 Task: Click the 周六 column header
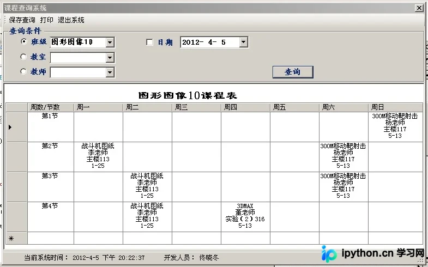click(343, 107)
